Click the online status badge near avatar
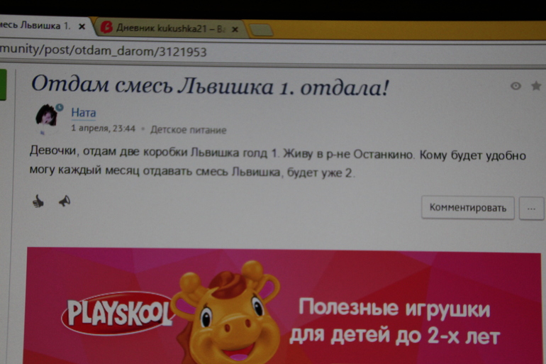 [x=60, y=109]
